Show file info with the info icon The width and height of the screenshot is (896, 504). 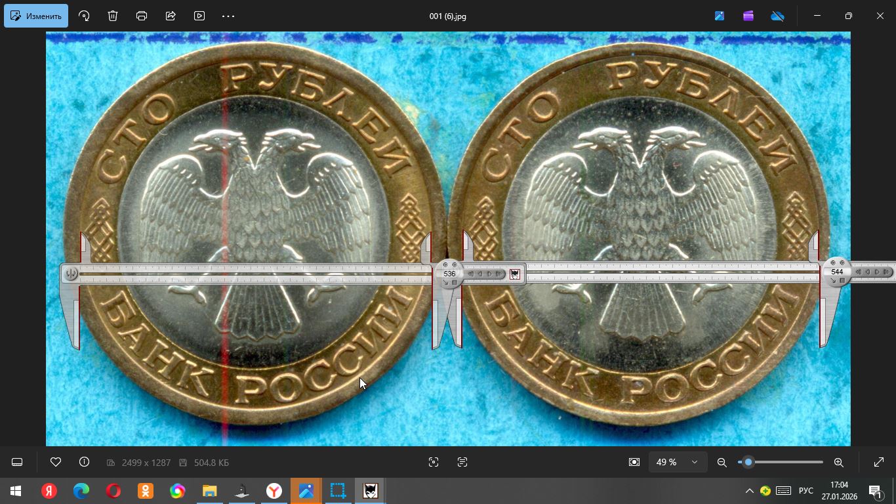[84, 462]
